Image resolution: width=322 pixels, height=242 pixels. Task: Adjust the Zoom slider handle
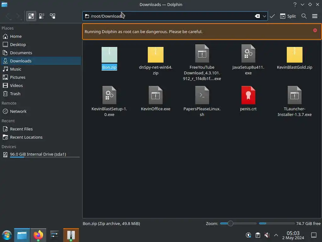[230, 223]
